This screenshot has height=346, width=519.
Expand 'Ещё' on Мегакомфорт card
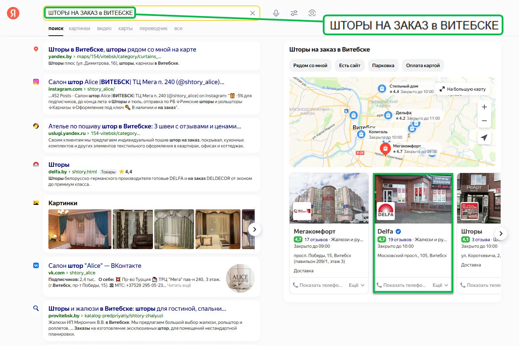tap(356, 285)
